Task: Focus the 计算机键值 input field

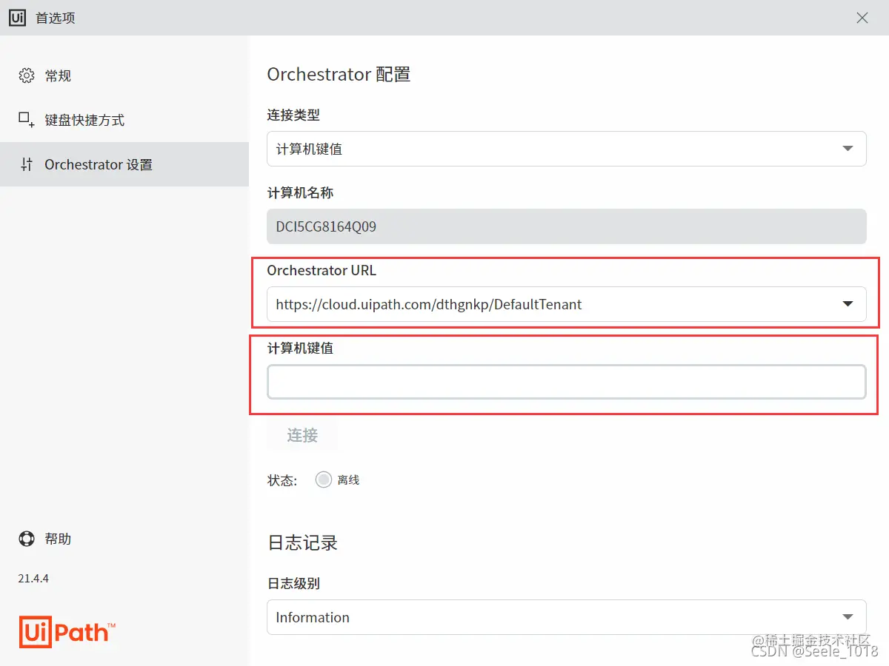Action: 567,382
